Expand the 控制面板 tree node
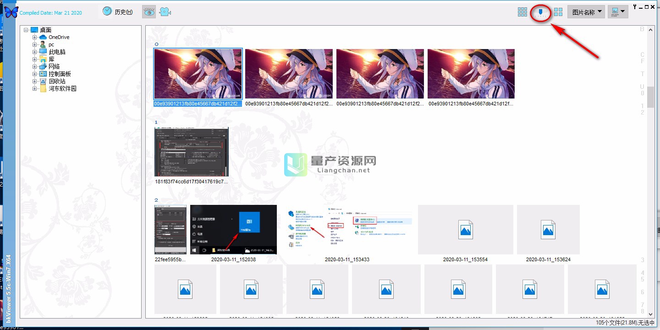Image resolution: width=660 pixels, height=330 pixels. [x=35, y=74]
